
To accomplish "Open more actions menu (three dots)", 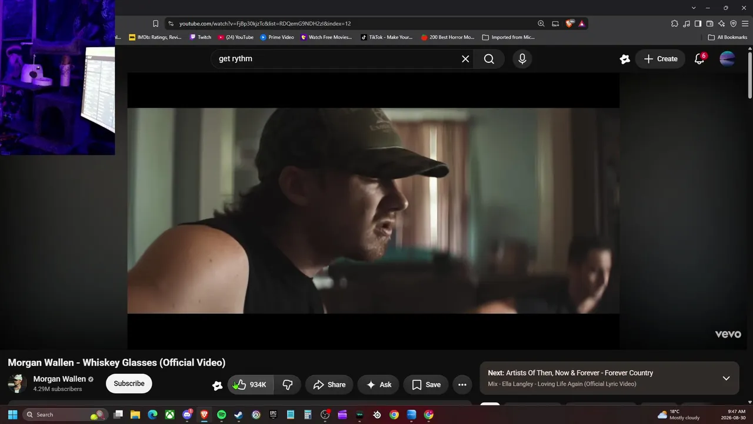I will pos(462,385).
